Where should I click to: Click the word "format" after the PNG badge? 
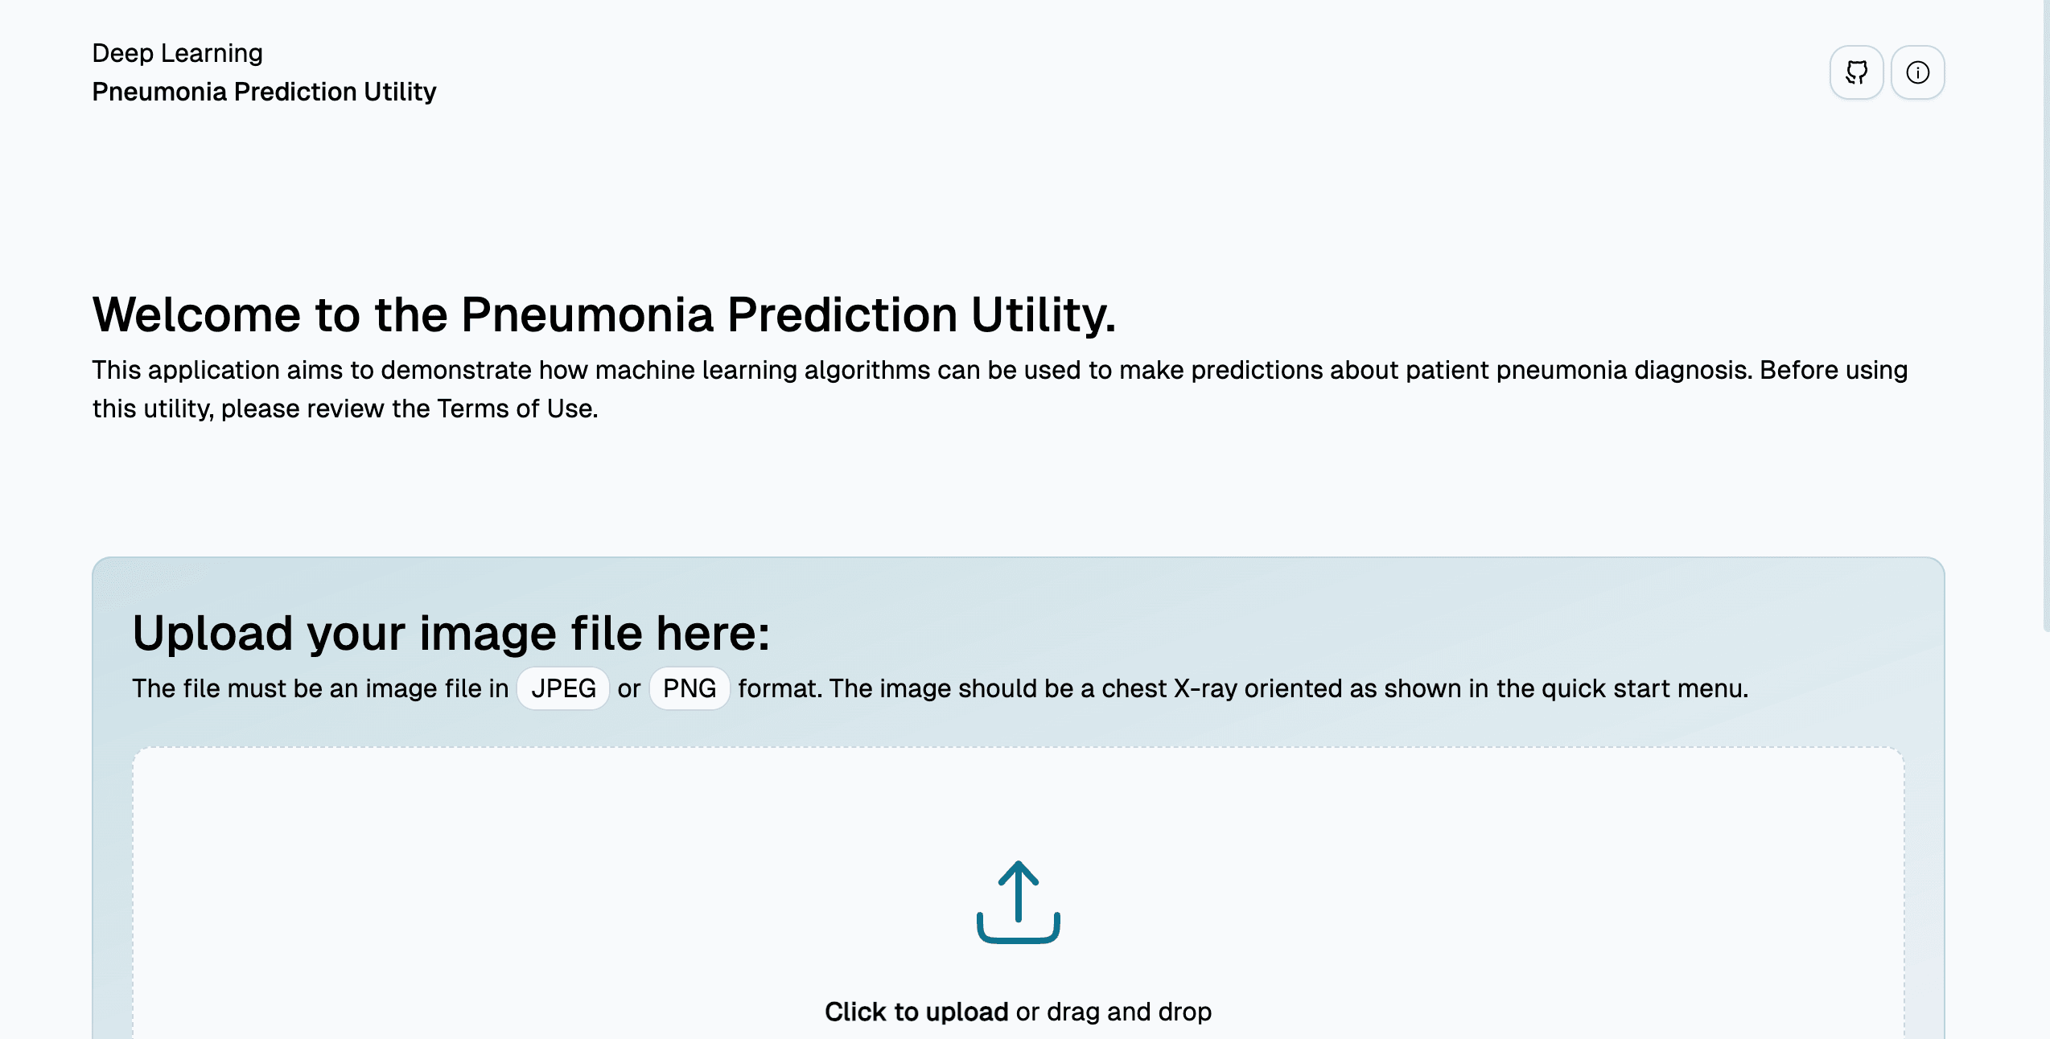(x=778, y=688)
